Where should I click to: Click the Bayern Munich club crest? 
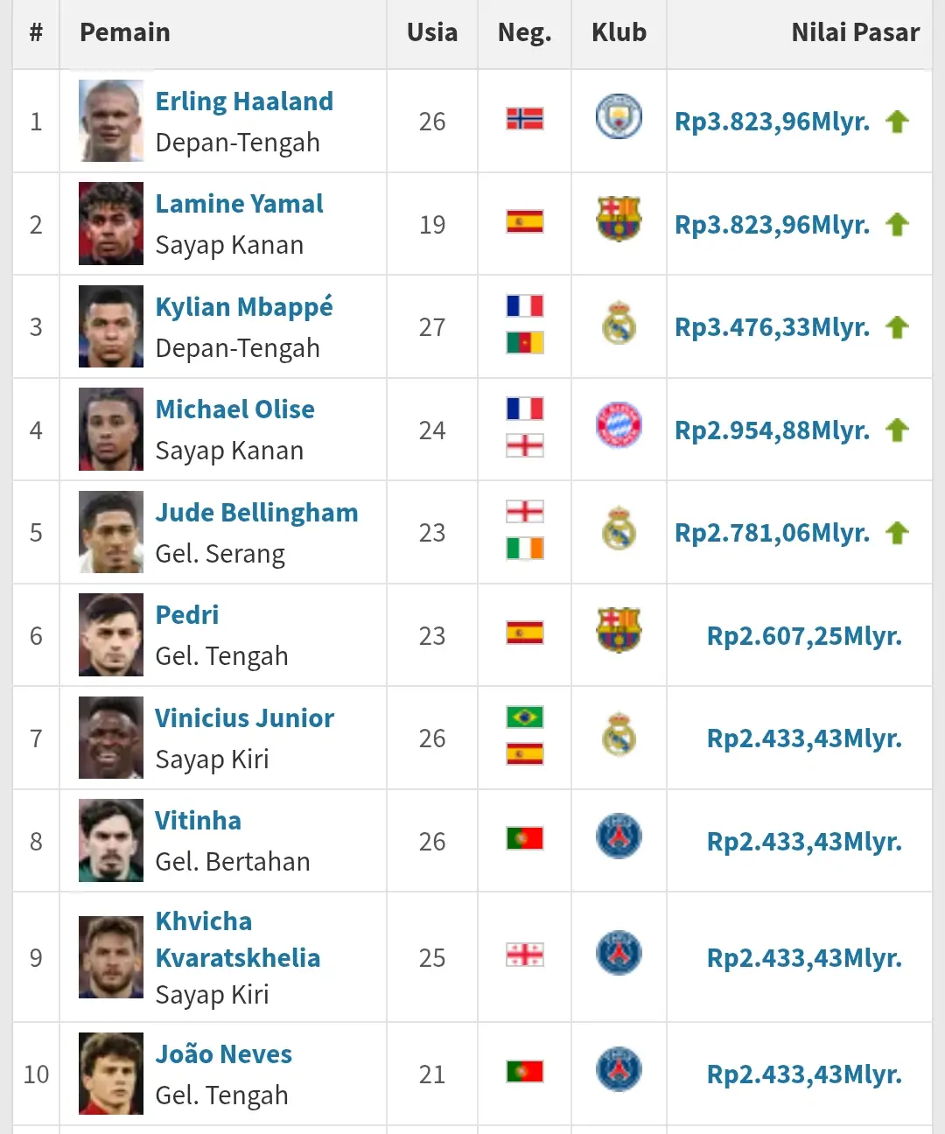click(619, 426)
